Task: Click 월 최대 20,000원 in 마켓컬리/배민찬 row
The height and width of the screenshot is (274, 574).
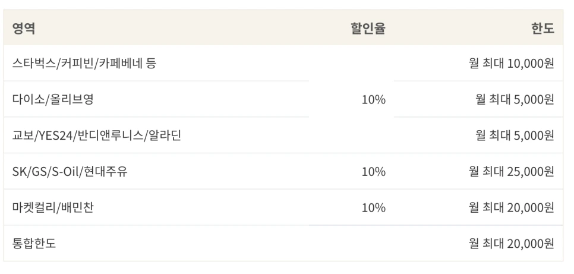Action: [511, 207]
